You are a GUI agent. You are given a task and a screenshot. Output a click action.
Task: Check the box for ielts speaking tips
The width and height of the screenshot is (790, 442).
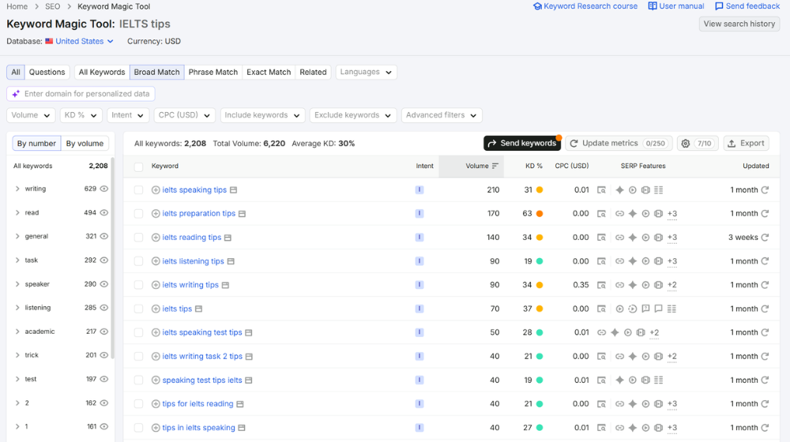click(x=138, y=189)
